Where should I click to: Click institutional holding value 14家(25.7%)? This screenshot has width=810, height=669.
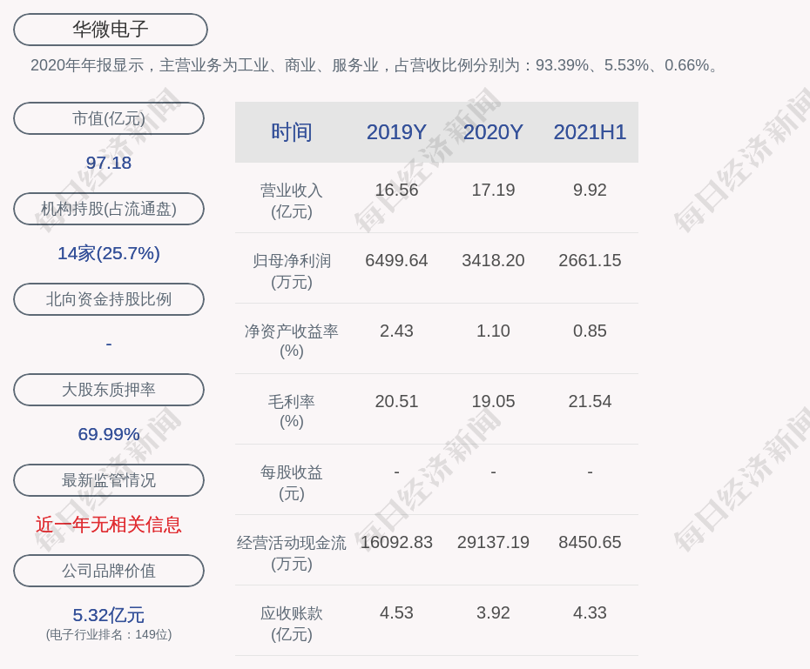[109, 253]
